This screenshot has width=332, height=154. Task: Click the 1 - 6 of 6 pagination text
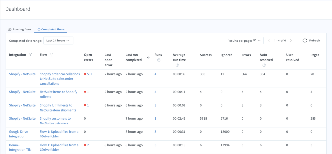(280, 41)
